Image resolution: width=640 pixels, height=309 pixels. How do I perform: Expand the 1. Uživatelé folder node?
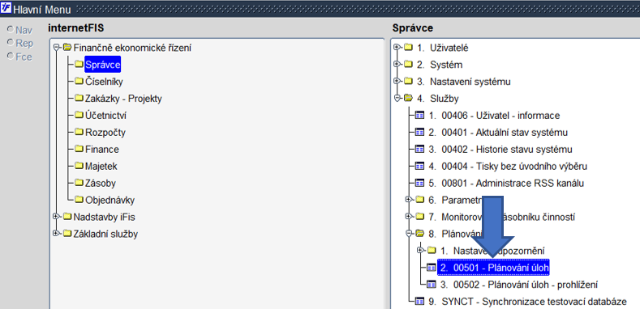click(396, 48)
